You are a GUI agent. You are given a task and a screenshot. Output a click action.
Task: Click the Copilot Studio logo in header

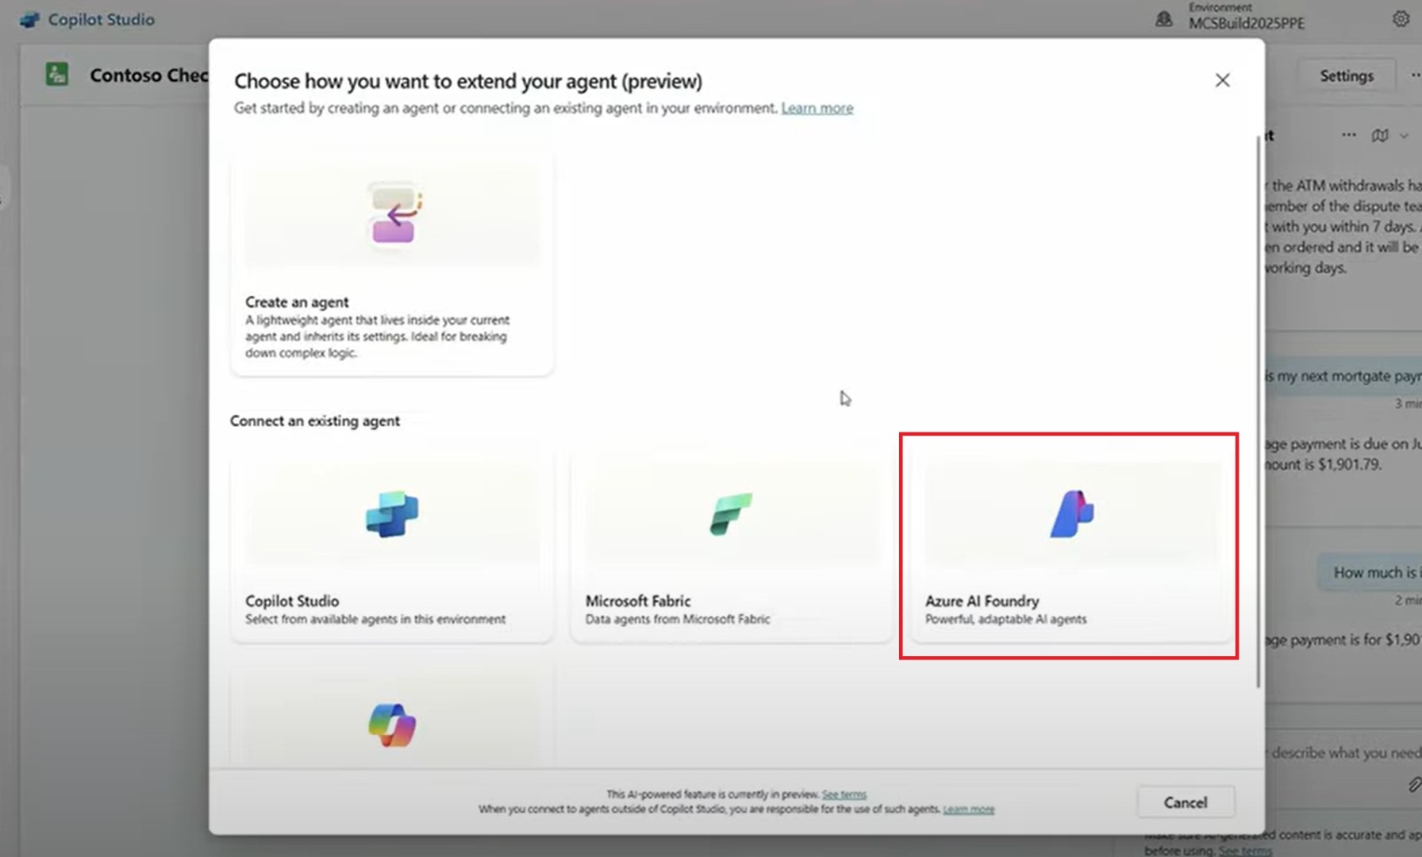click(x=29, y=20)
